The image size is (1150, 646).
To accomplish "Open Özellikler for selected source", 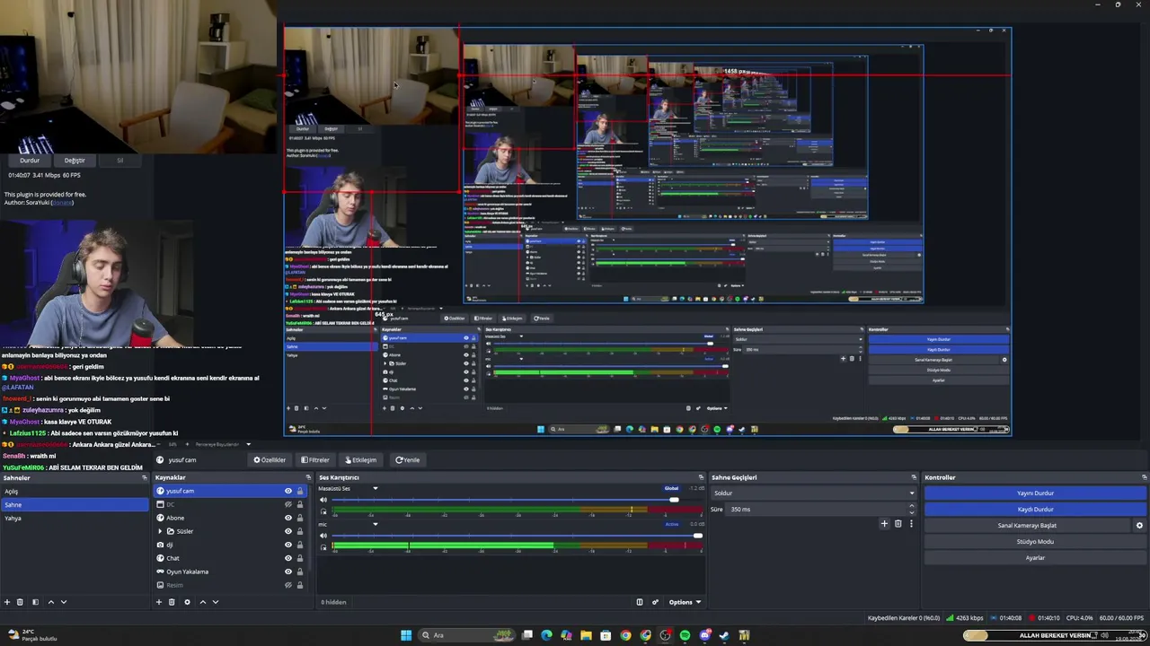I will point(270,459).
